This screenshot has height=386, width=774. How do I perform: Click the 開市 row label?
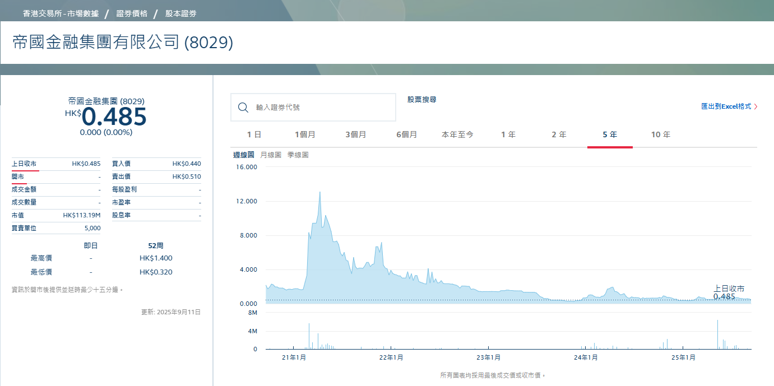[17, 176]
